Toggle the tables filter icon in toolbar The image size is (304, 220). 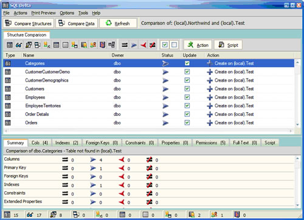(10, 45)
